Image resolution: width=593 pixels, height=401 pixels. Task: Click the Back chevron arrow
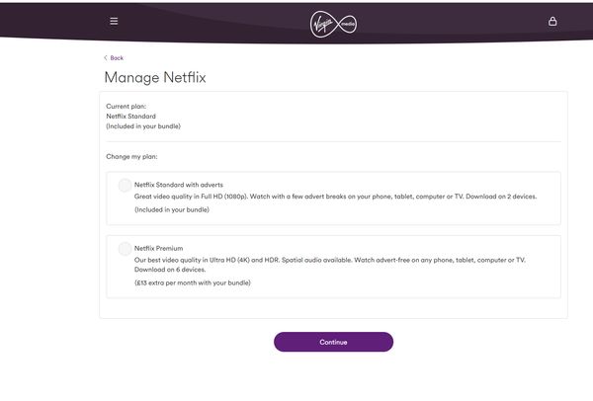point(106,58)
